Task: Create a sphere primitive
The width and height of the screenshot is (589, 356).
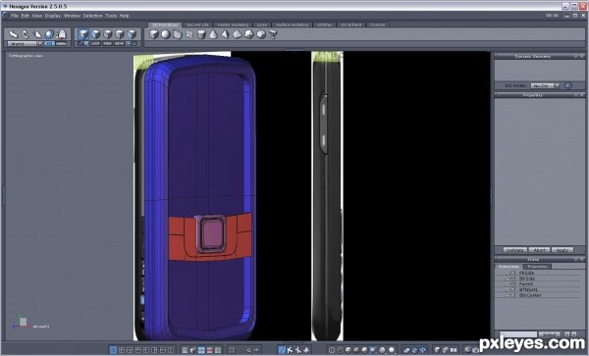Action: [166, 34]
